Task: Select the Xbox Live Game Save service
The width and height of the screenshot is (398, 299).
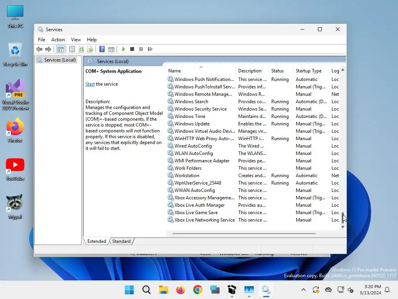Action: 253,212
